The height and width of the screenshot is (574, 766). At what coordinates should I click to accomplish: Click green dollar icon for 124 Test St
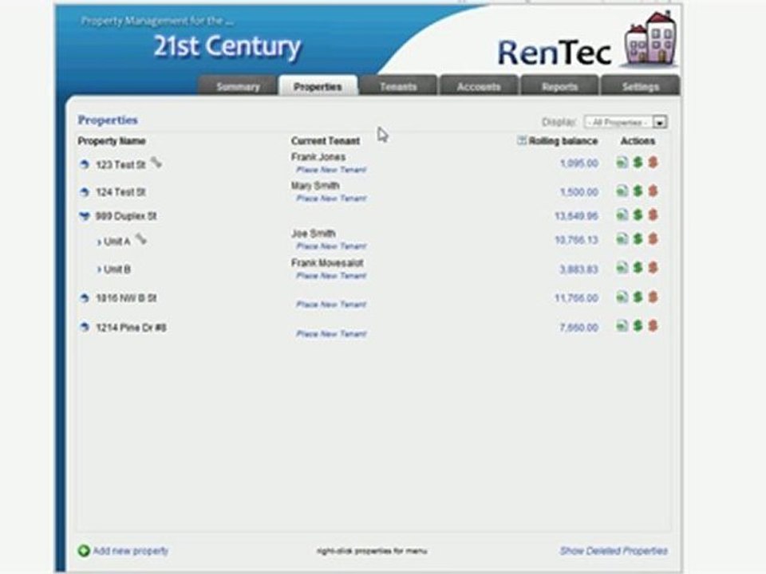tap(638, 191)
